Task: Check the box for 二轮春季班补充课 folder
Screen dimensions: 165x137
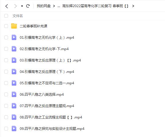Action: pos(6,26)
